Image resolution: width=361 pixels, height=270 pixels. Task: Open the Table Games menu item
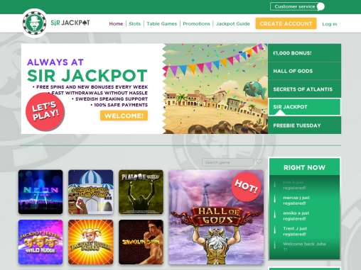click(162, 23)
